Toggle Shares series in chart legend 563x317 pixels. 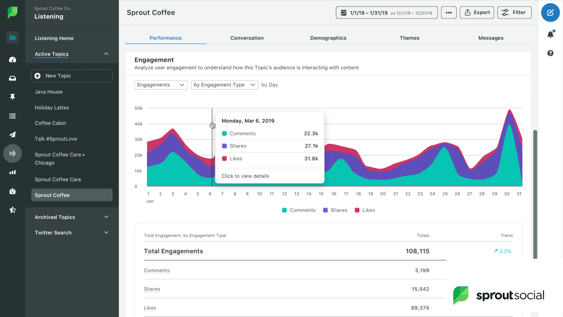335,210
